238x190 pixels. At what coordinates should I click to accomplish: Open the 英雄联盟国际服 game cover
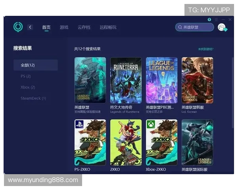[197, 142]
